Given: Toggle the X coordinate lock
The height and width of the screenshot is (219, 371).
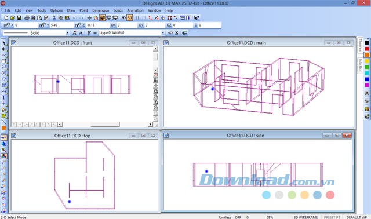Looking at the screenshot, I should [6, 25].
